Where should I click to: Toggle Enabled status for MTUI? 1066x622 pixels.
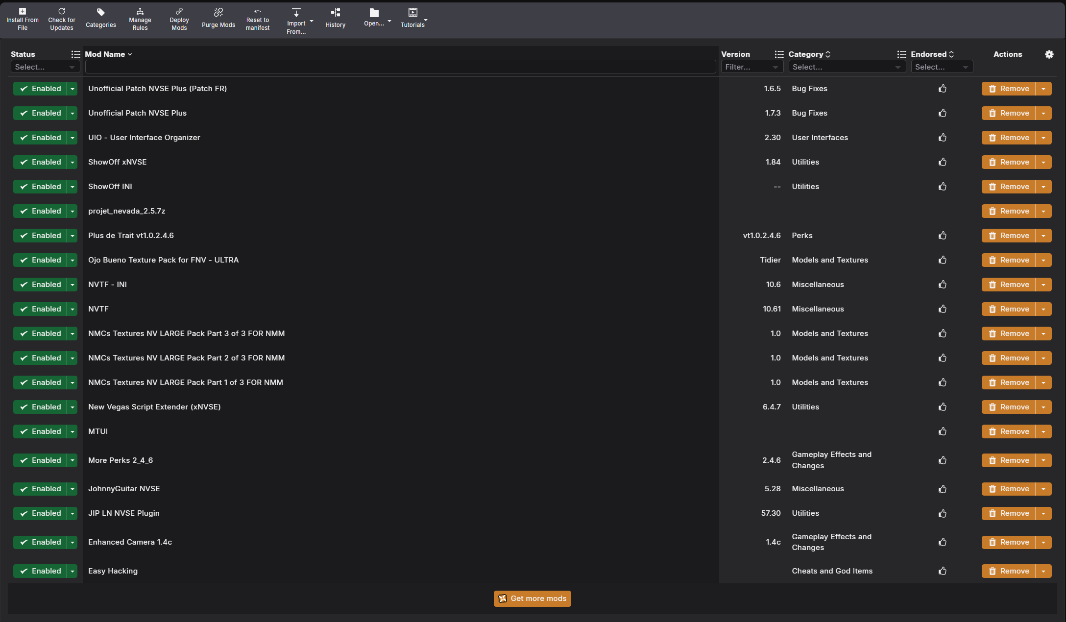[40, 431]
